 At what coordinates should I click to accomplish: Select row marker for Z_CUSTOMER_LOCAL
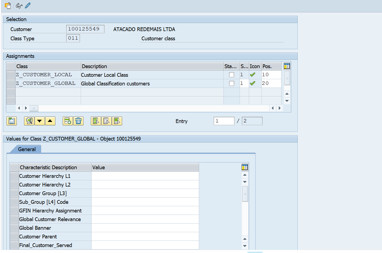[x=11, y=75]
